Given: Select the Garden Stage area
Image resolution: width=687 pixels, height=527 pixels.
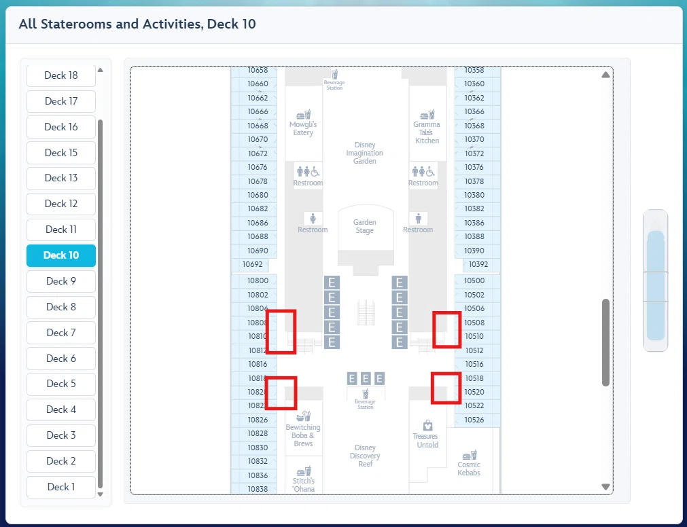Looking at the screenshot, I should coord(365,226).
